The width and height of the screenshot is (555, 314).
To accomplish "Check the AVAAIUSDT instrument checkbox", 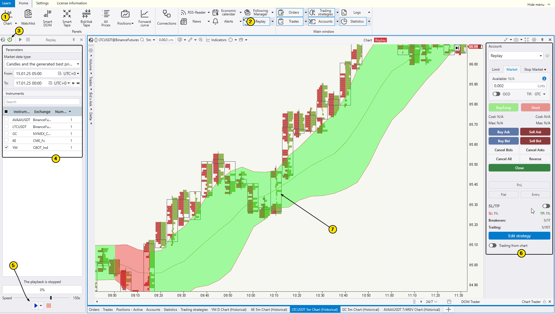I will point(6,119).
